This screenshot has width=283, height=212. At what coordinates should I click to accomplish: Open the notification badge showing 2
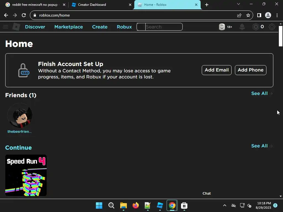(275, 205)
